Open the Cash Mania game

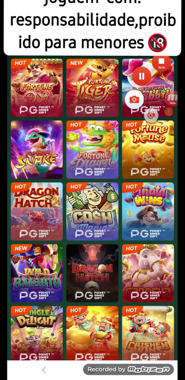(92, 211)
